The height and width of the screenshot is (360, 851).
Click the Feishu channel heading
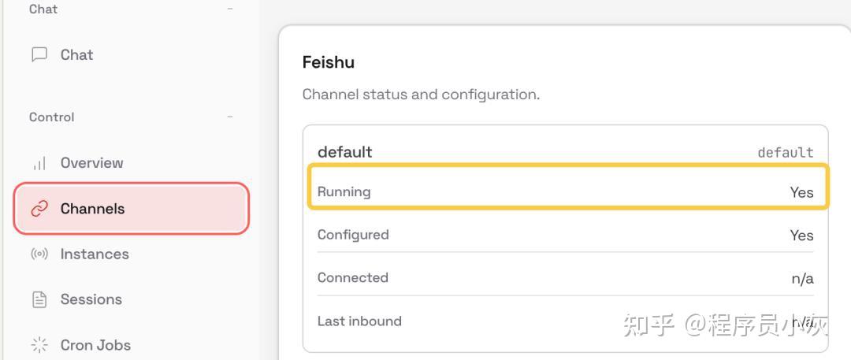tap(328, 62)
